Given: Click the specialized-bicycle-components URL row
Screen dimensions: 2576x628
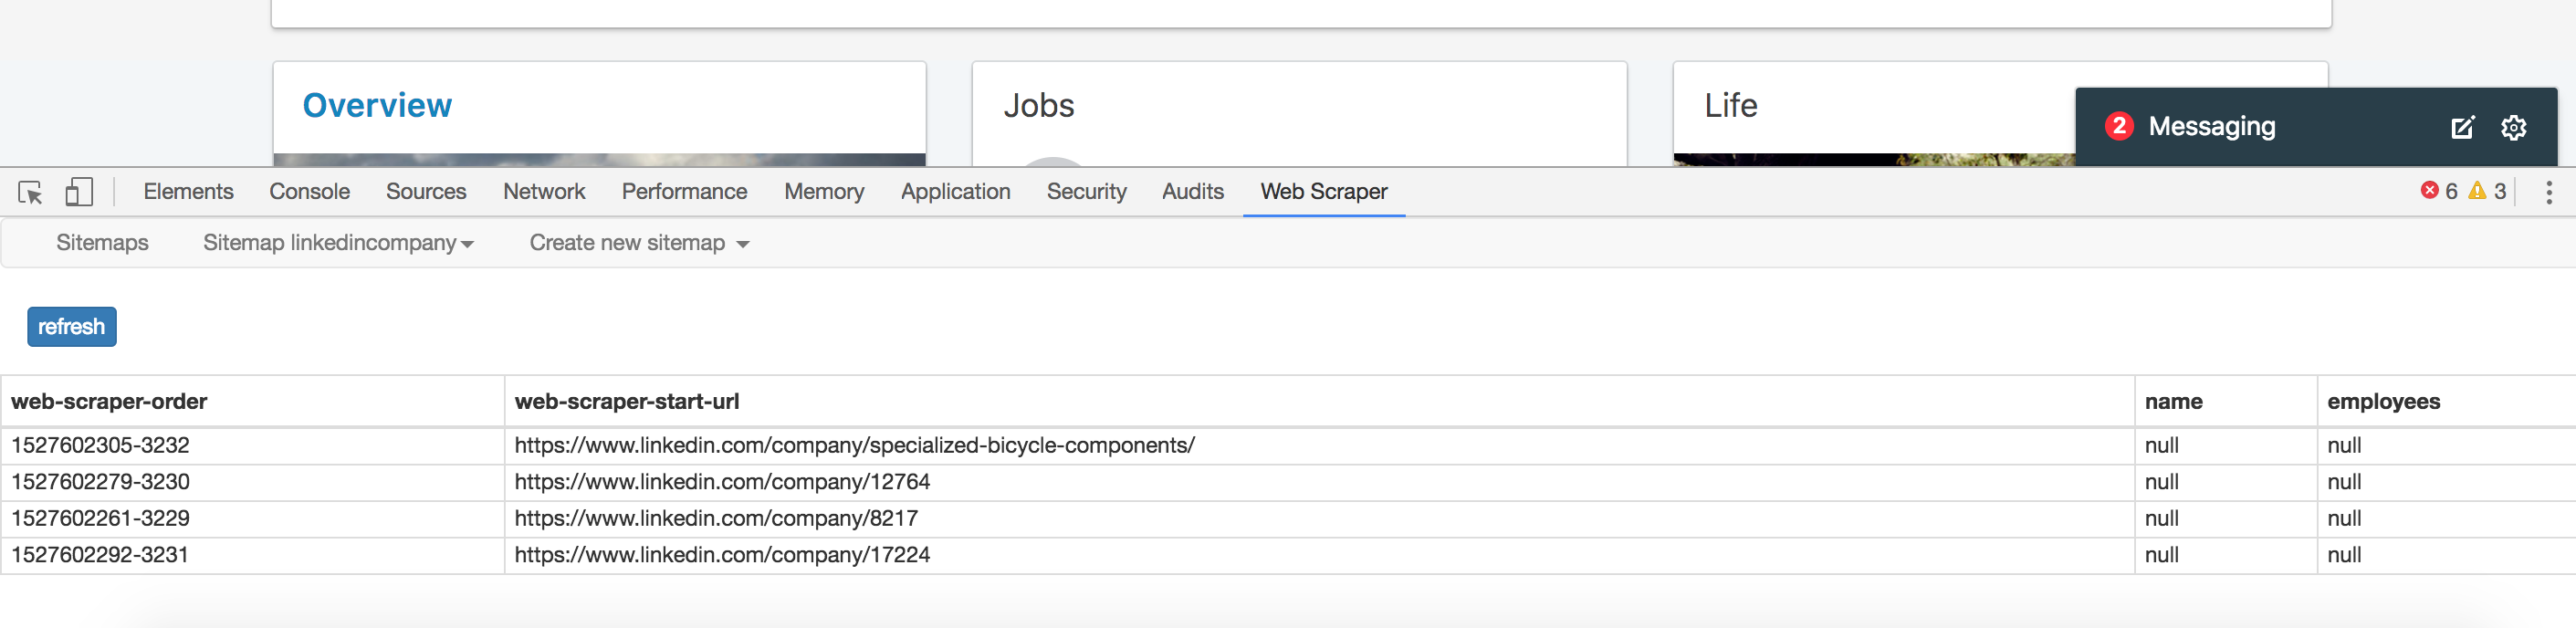Looking at the screenshot, I should point(854,446).
